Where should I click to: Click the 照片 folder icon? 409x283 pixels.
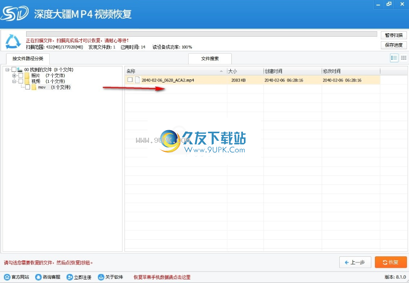tap(27, 75)
